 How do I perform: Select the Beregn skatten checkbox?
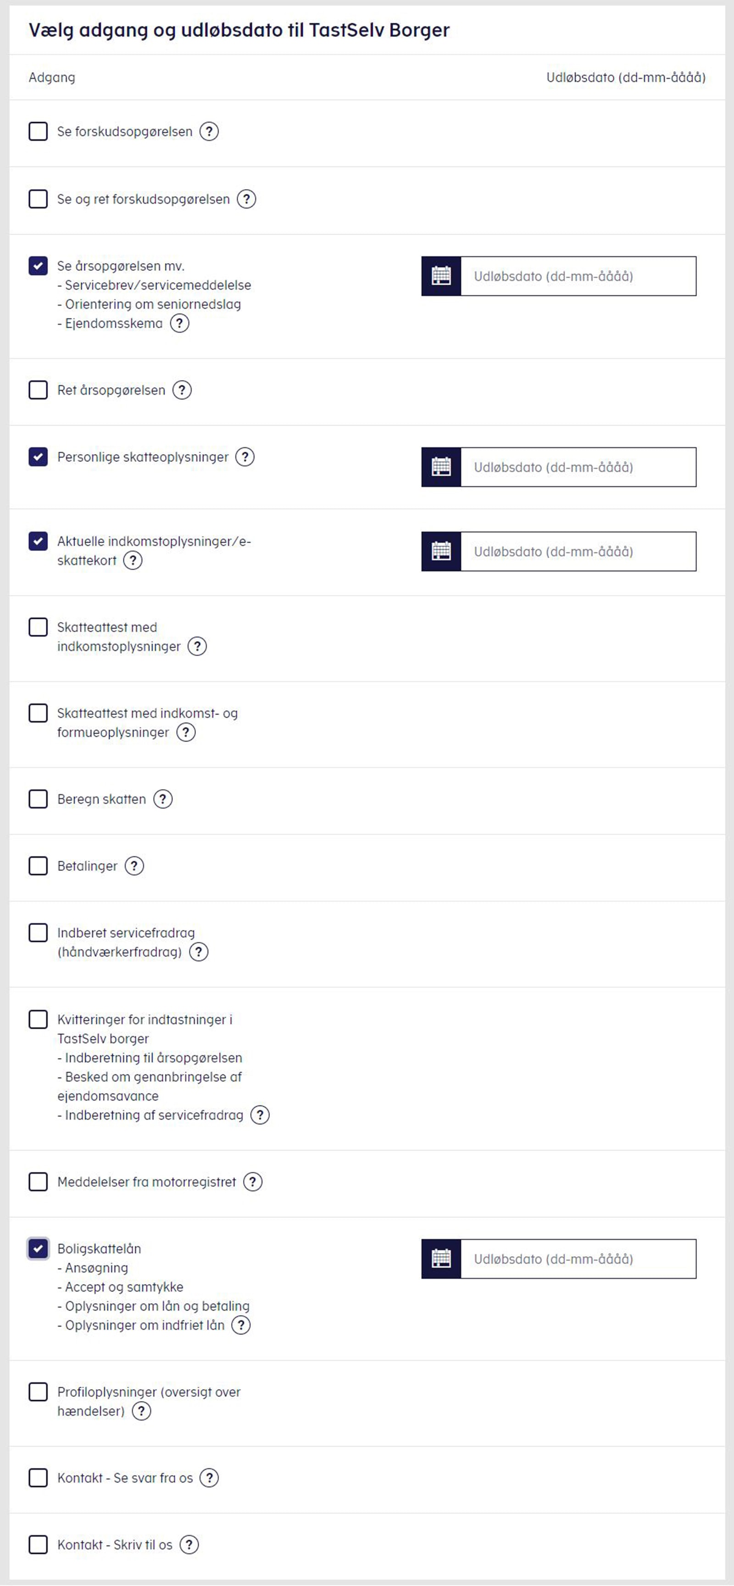click(38, 799)
